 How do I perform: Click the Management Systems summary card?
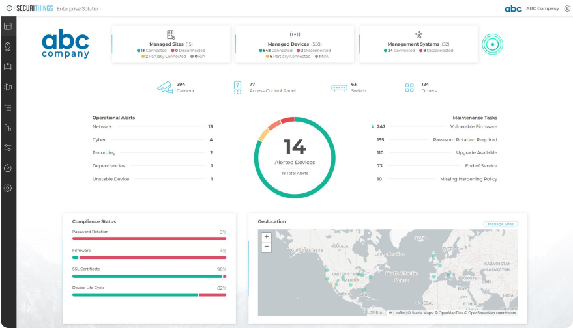419,44
